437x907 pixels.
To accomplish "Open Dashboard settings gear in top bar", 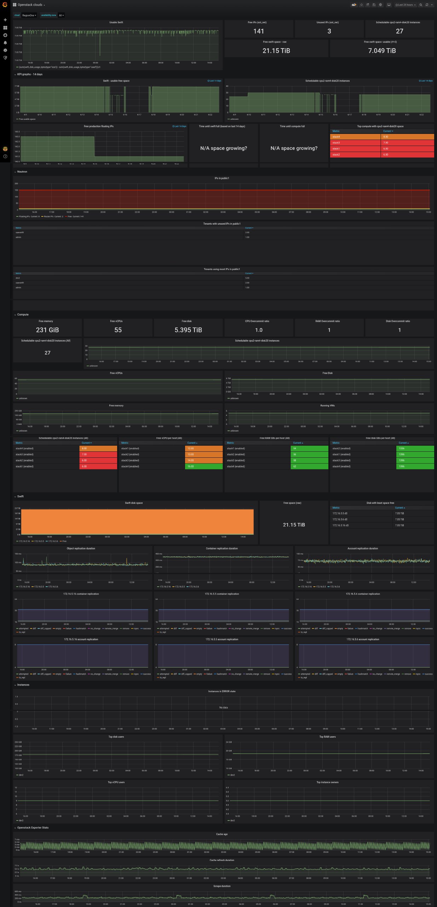I will (x=380, y=5).
